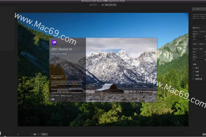This screenshot has width=206, height=137.
Task: Click the ON1 logo in the About dialog
Action: pyautogui.click(x=53, y=99)
